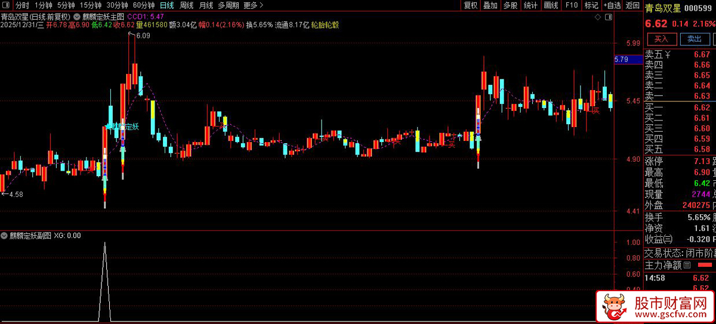This screenshot has width=716, height=324.
Task: Click the round icon before 麒麟定妖副图
Action: point(5,235)
